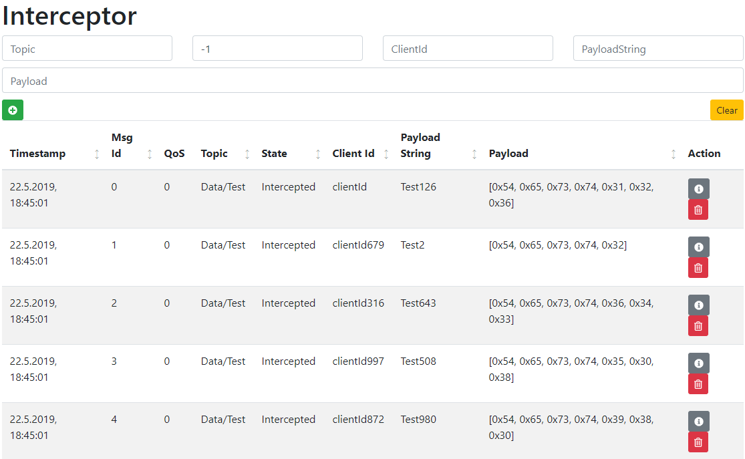Screen dimensions: 745x459
Task: Delete the Test2 message row
Action: tap(698, 268)
